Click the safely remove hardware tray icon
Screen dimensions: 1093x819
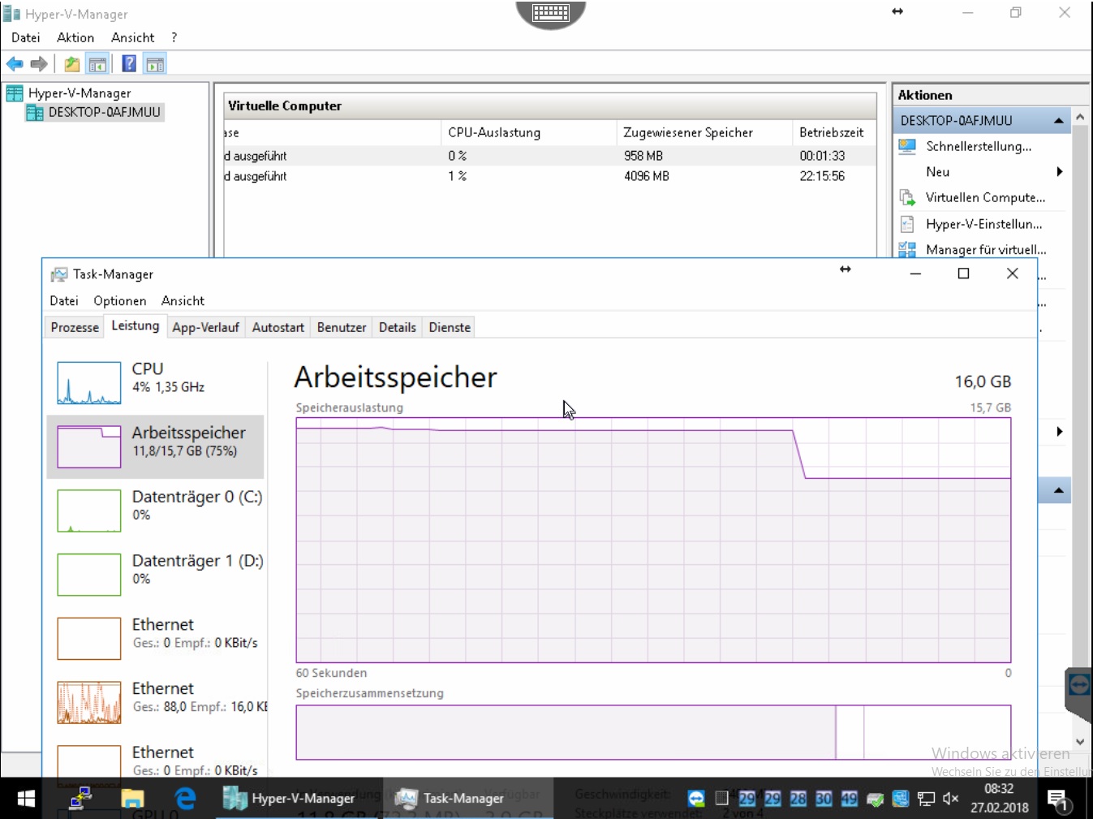(x=875, y=800)
